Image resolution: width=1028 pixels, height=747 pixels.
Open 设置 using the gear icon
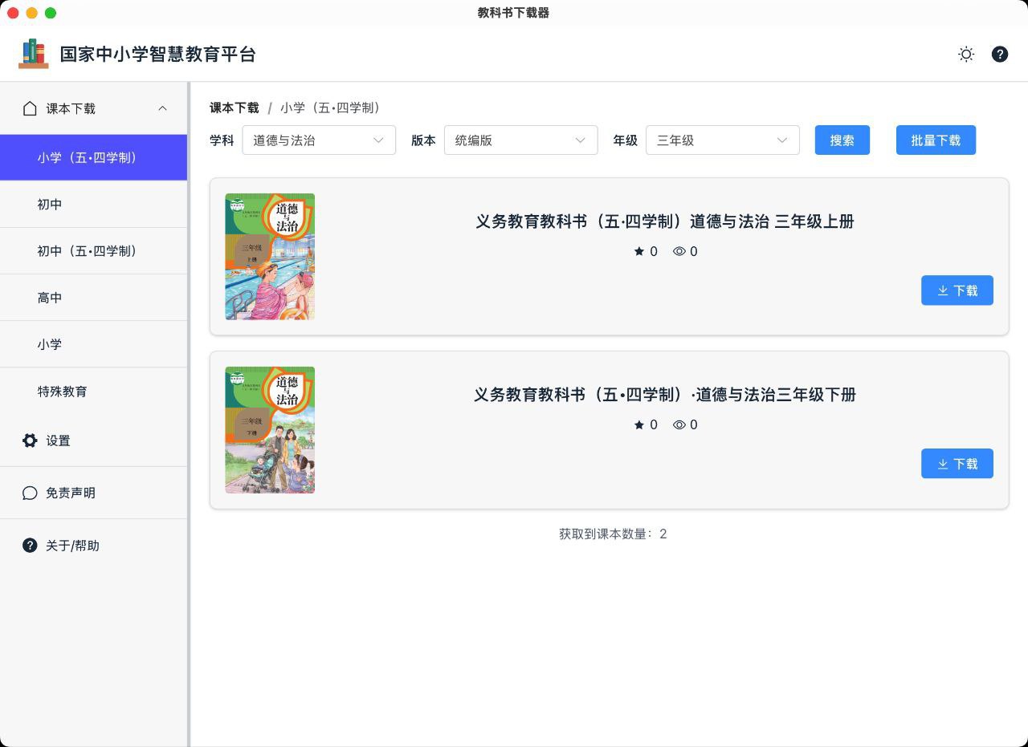click(x=30, y=440)
